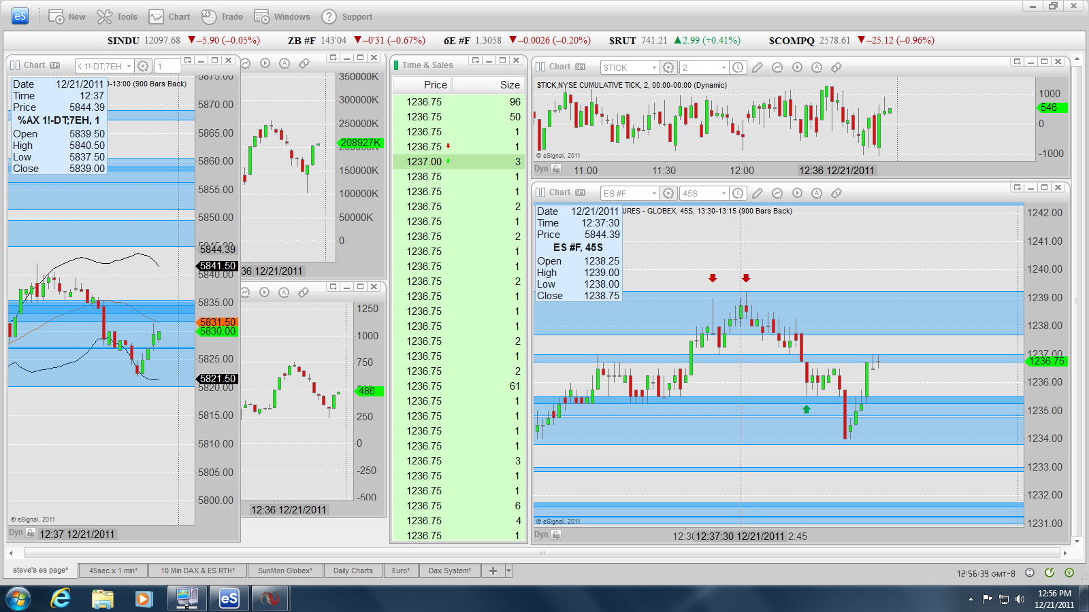Click the $COMPQ ticker quote

(x=851, y=41)
